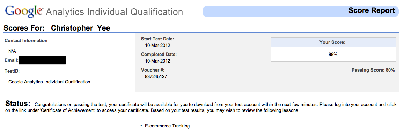Click the TestID label

(x=12, y=71)
